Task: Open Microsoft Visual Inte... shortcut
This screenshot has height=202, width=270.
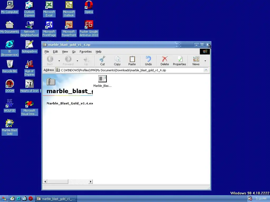Action: [x=29, y=108]
